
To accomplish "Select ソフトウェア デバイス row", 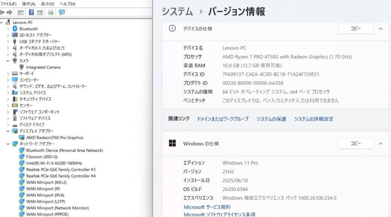I will [35, 118].
